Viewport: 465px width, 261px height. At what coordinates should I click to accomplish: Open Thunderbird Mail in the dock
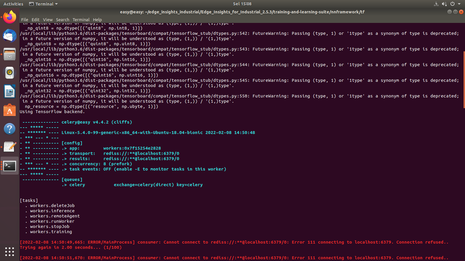pyautogui.click(x=9, y=36)
